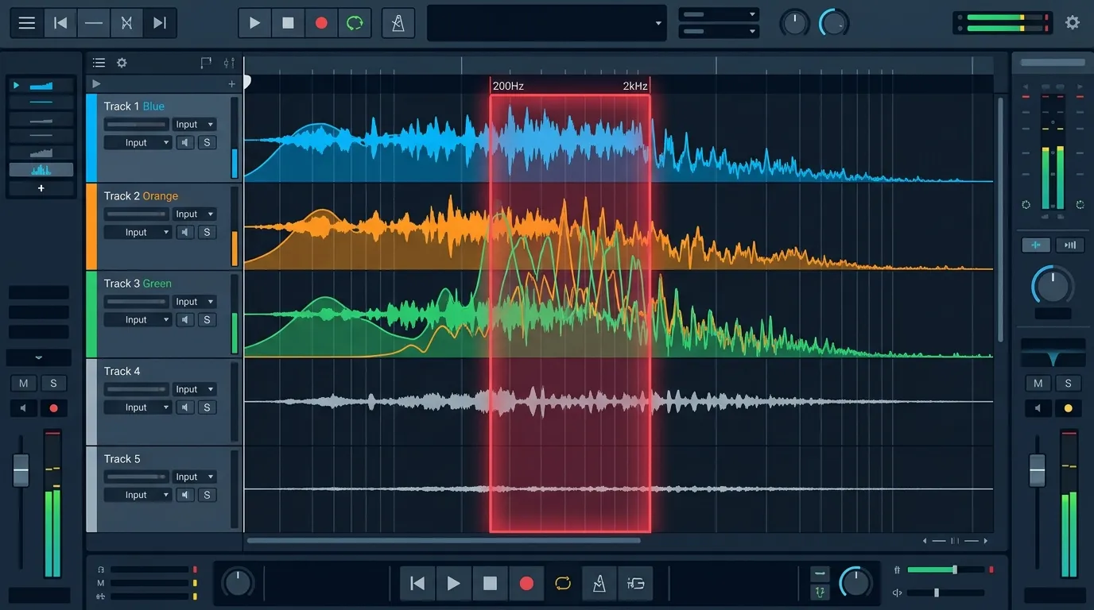Click the metronome icon in top toolbar
The image size is (1094, 610).
pos(398,23)
